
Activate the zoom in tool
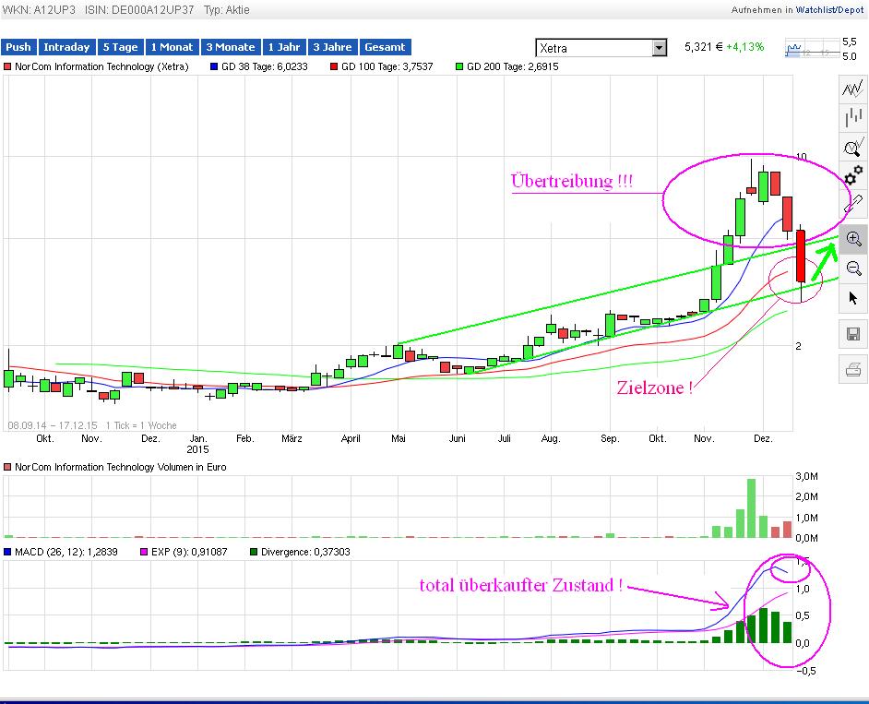pyautogui.click(x=853, y=240)
